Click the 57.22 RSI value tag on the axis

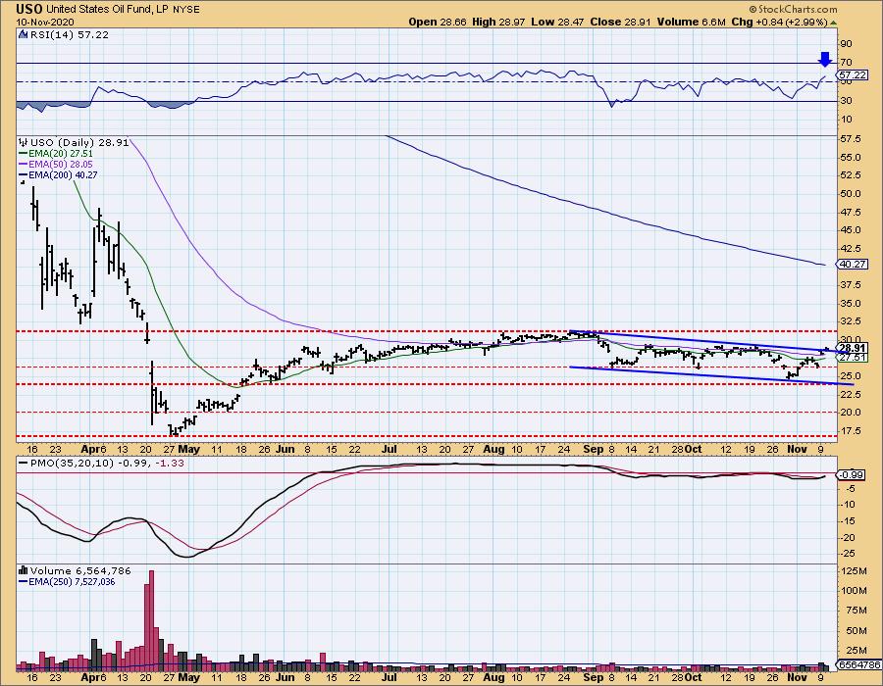point(852,74)
